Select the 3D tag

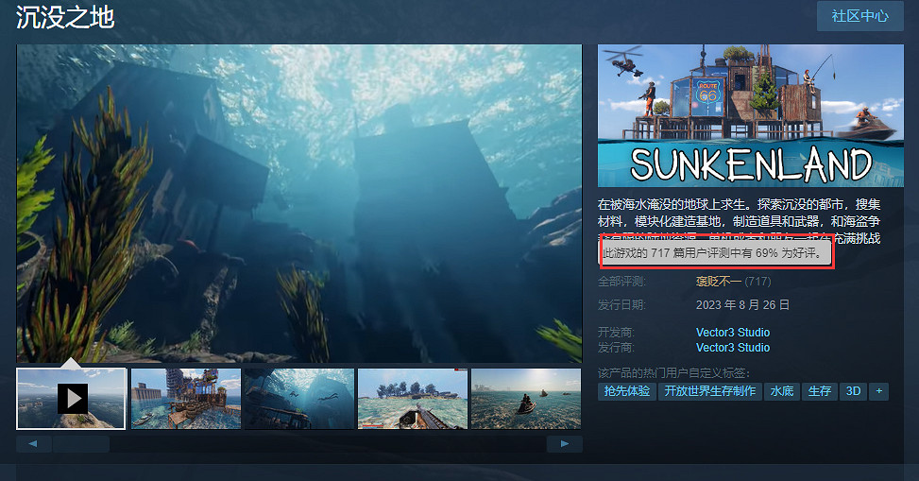click(x=854, y=391)
